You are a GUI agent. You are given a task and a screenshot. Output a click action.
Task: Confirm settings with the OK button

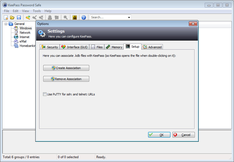[x=159, y=135]
